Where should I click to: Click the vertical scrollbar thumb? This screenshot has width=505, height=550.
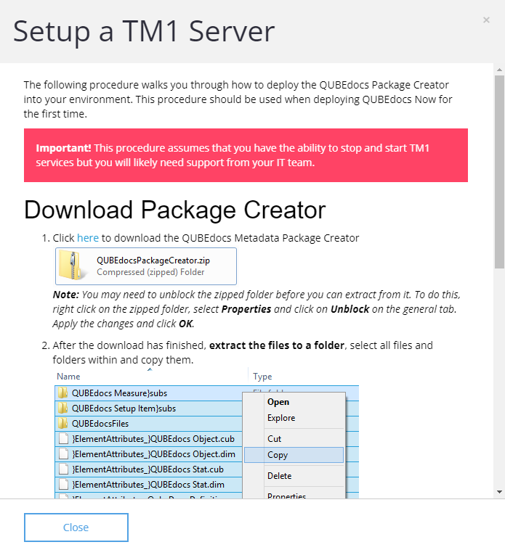pyautogui.click(x=499, y=172)
